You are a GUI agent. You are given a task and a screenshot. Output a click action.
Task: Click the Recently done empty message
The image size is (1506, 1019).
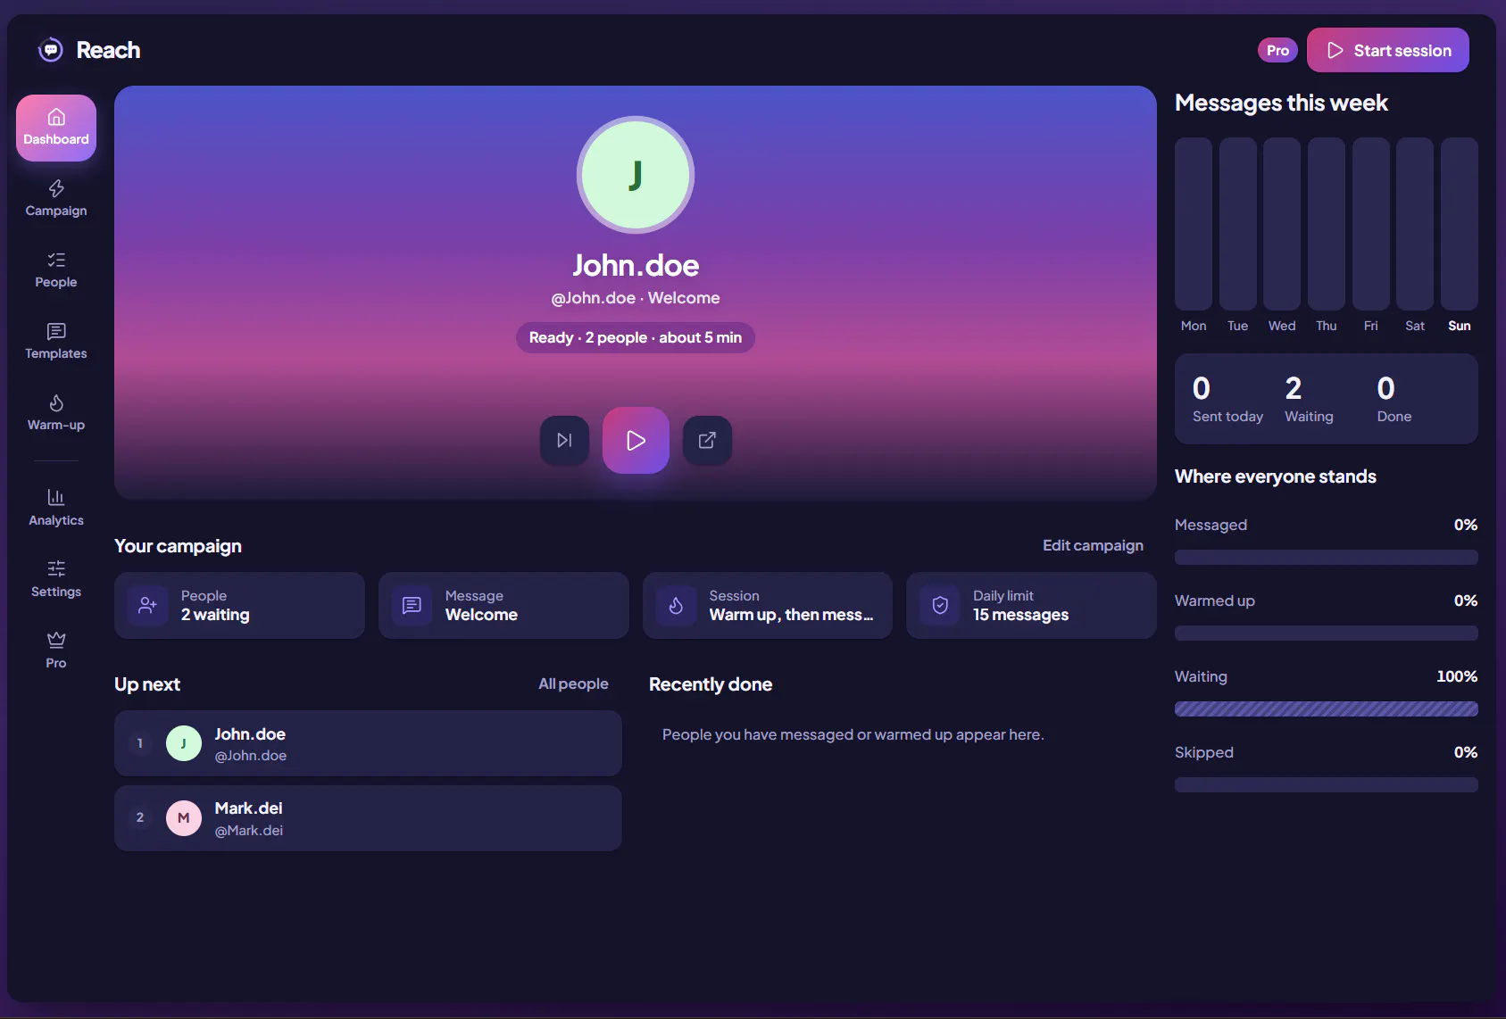[853, 734]
